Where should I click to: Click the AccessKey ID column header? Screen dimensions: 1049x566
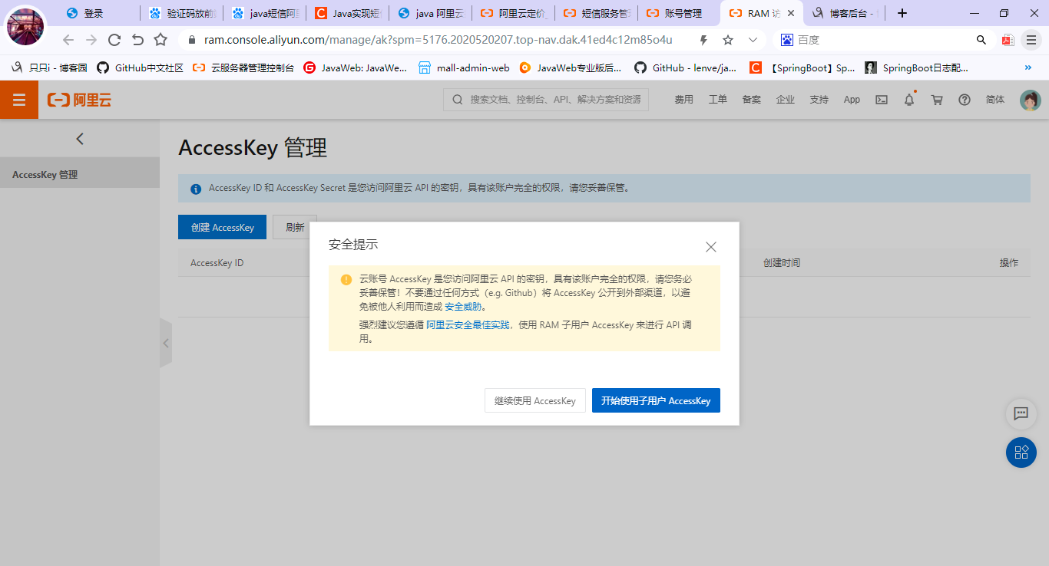[217, 262]
